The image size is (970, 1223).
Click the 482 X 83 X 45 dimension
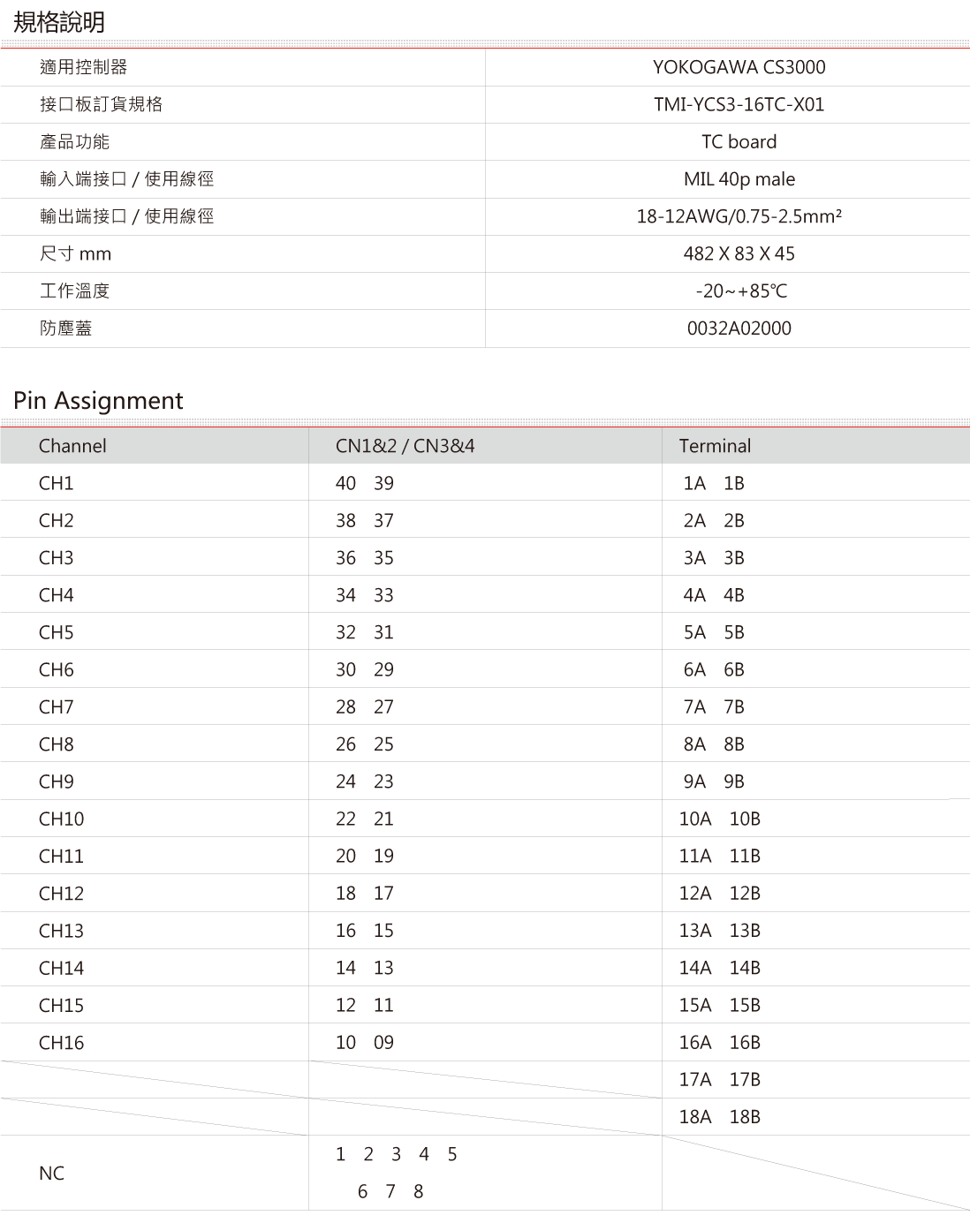(739, 253)
